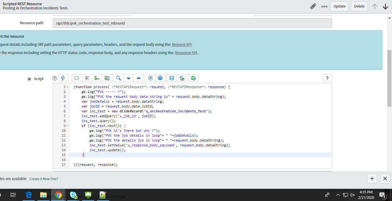Click the paperclip attachments icon
The height and width of the screenshot is (201, 392).
point(313,6)
